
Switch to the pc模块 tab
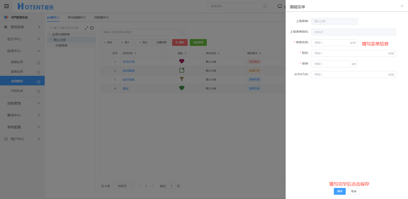[x=53, y=18]
